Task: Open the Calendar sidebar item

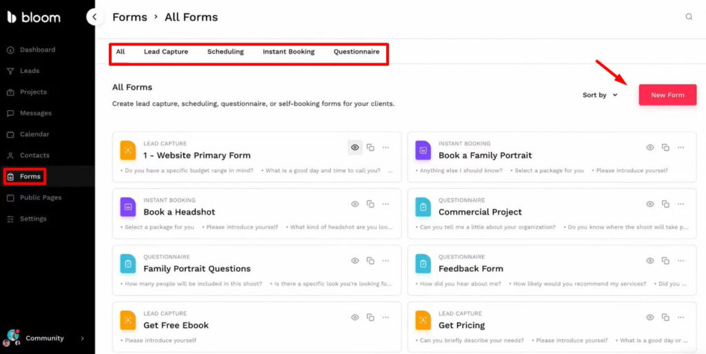Action: [34, 134]
